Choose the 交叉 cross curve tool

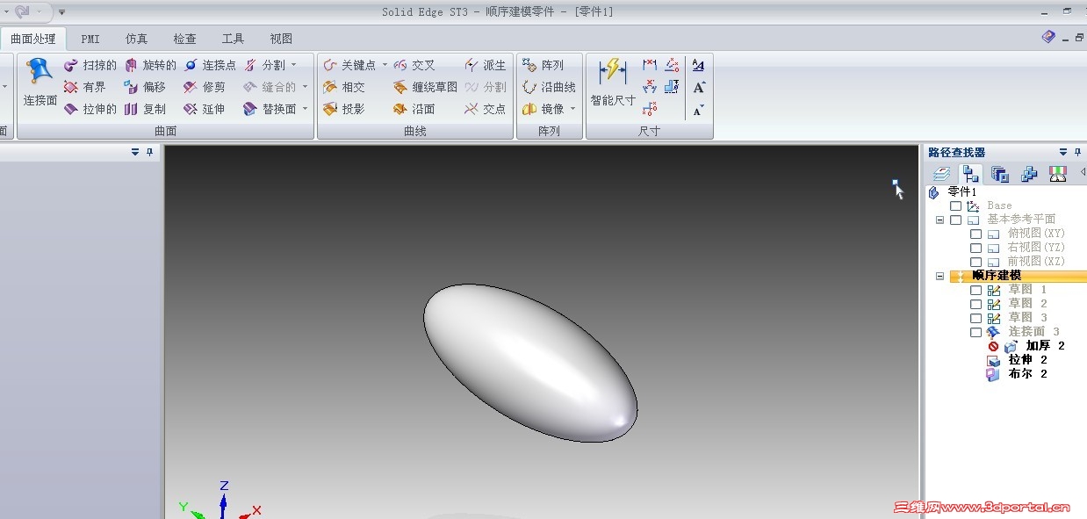tap(414, 65)
